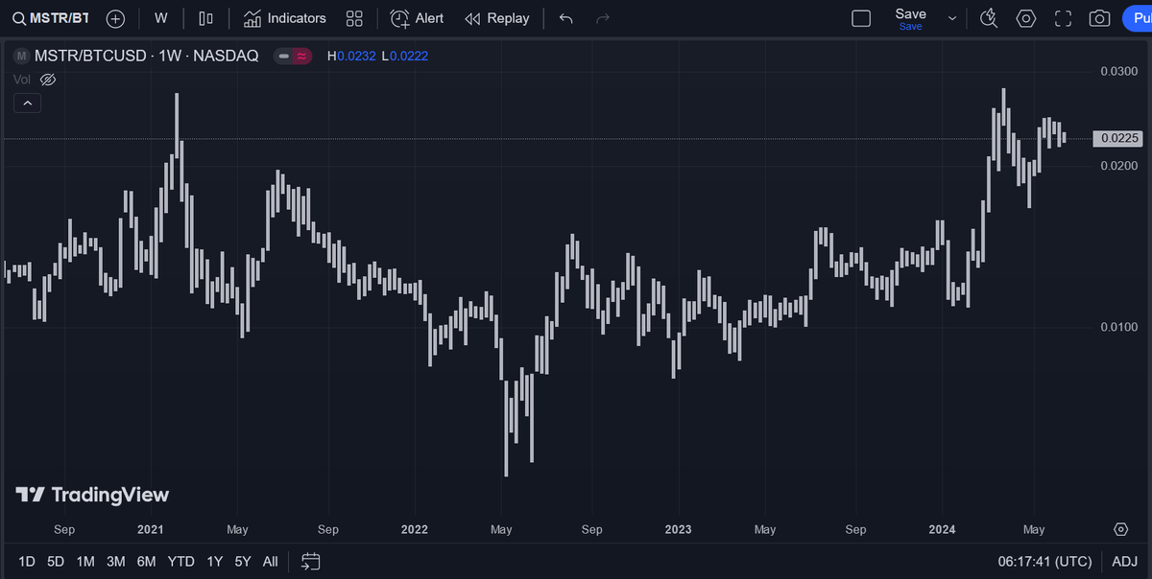1152x579 pixels.
Task: Select the 1Y date range
Action: 214,561
